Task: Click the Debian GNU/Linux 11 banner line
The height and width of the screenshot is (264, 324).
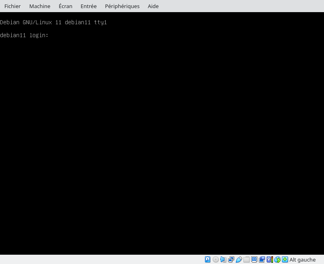Action: coord(53,22)
